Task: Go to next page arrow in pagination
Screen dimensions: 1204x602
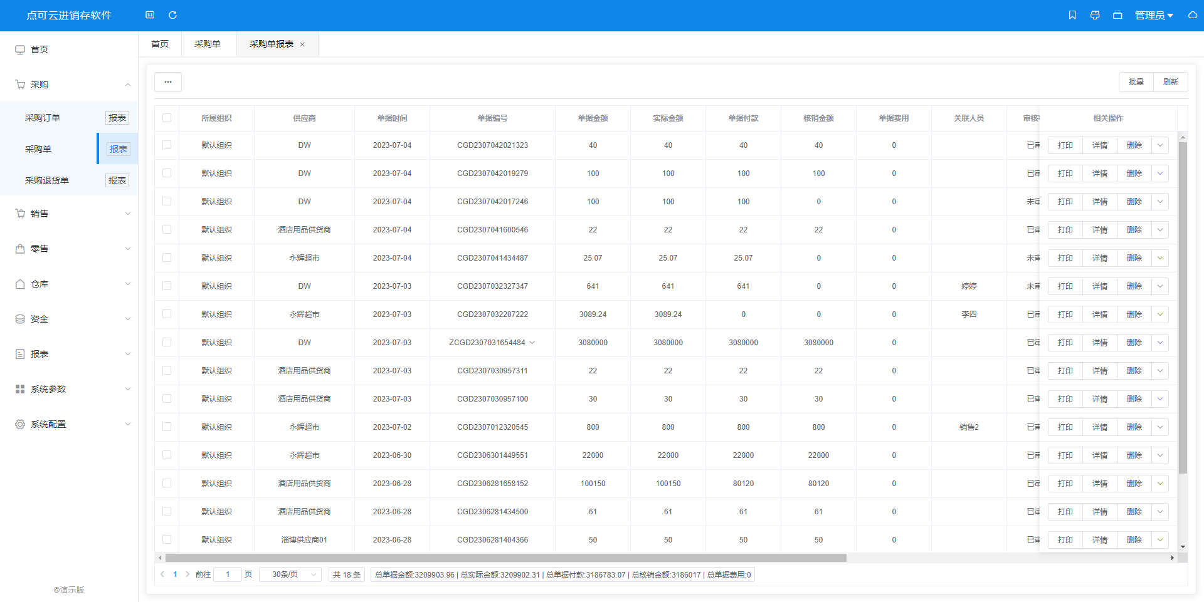Action: coord(187,574)
